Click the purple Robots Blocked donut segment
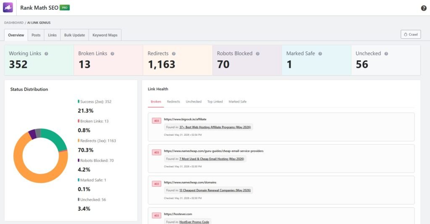This screenshot has width=430, height=224. 32,134
